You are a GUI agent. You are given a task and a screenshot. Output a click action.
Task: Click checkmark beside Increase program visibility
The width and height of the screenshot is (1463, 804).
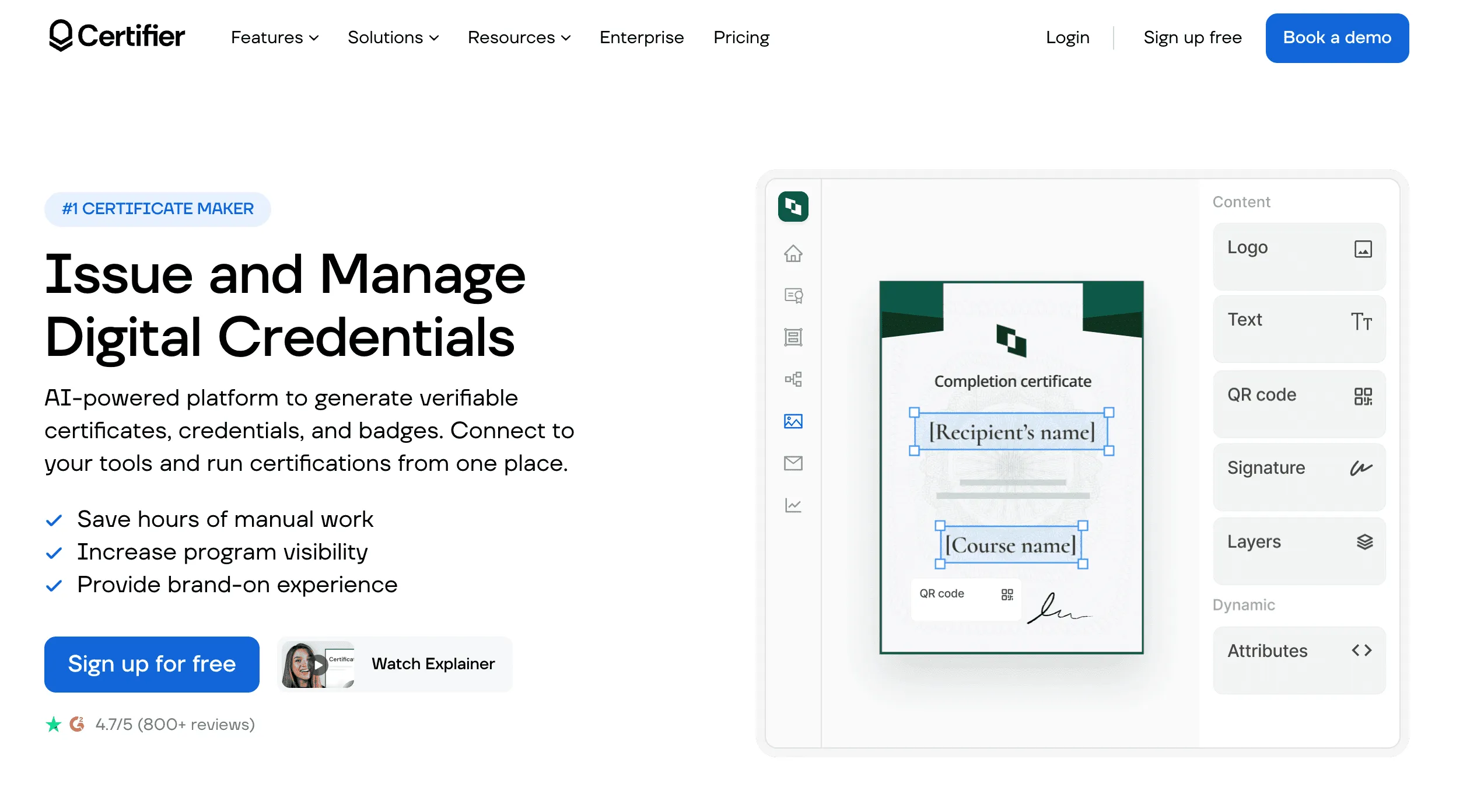pos(54,553)
